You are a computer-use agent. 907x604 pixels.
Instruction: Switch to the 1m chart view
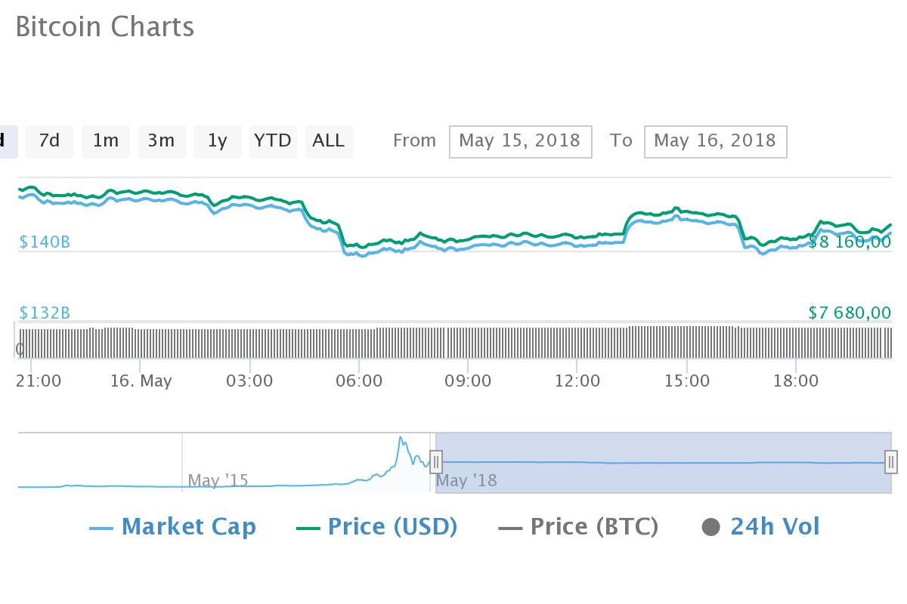[105, 141]
